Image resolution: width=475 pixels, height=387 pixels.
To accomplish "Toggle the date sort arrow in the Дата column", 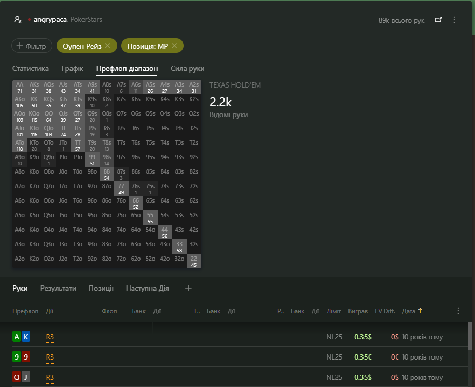I will [420, 311].
